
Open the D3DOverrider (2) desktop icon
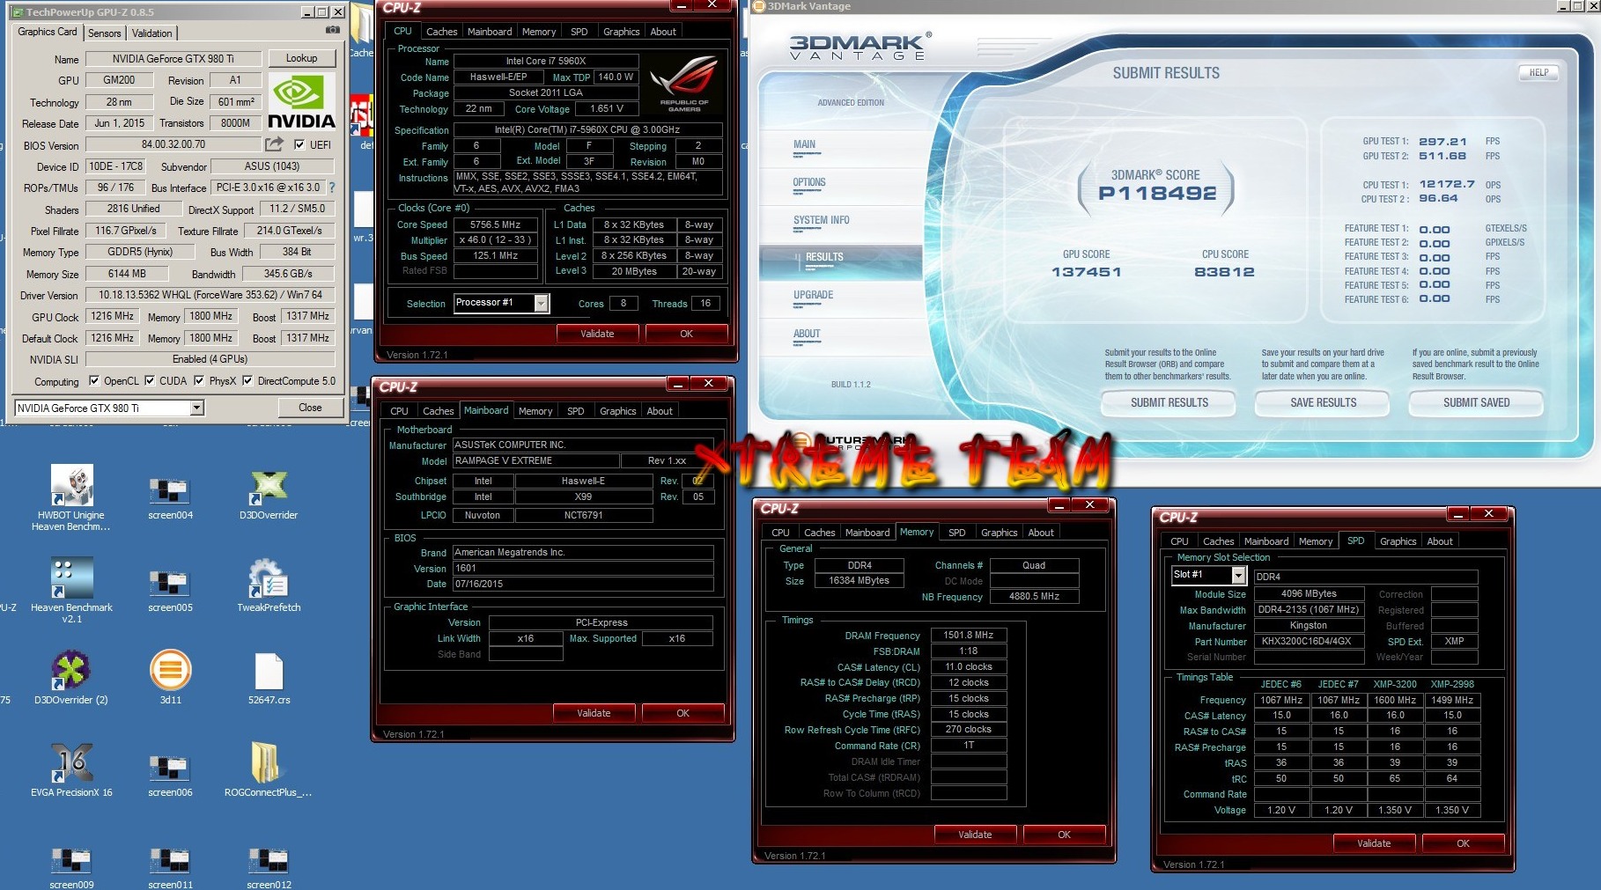point(71,679)
